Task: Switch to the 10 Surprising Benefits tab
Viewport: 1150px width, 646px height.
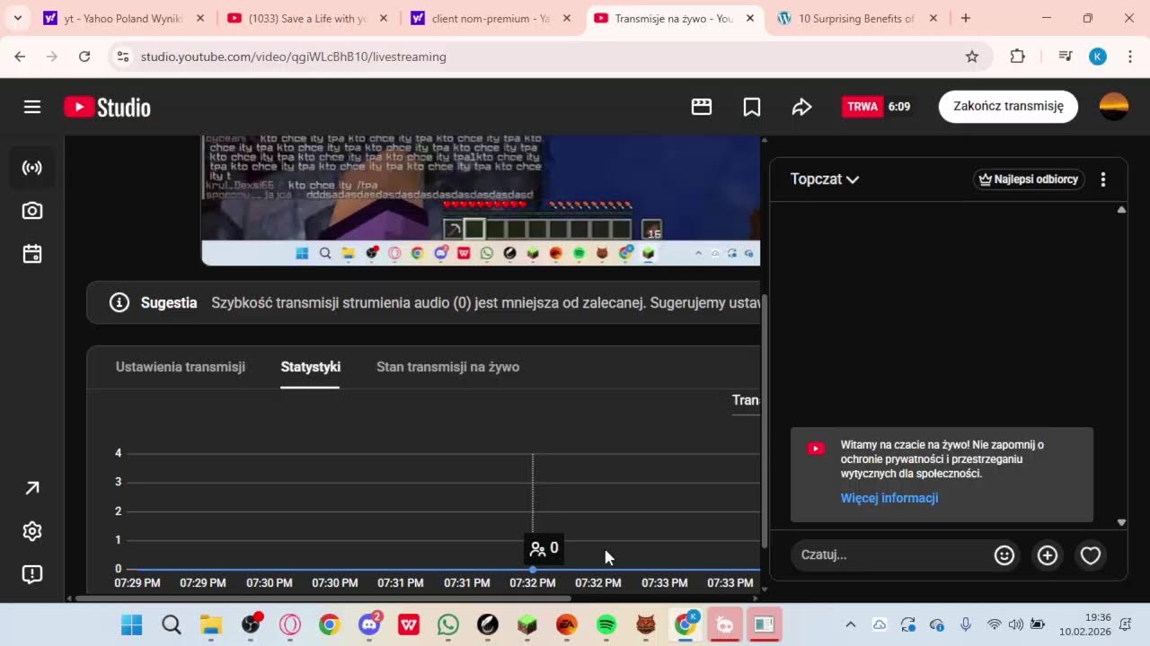Action: tap(857, 18)
